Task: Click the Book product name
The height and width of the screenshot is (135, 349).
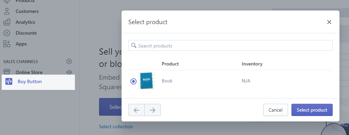Action: (167, 81)
